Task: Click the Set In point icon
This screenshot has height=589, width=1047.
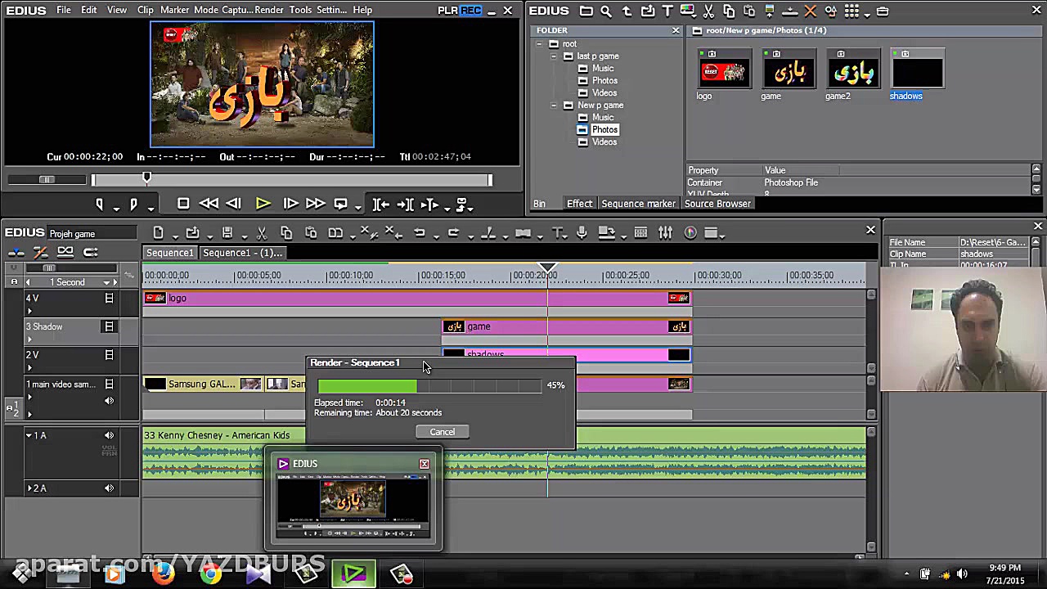Action: pyautogui.click(x=99, y=204)
